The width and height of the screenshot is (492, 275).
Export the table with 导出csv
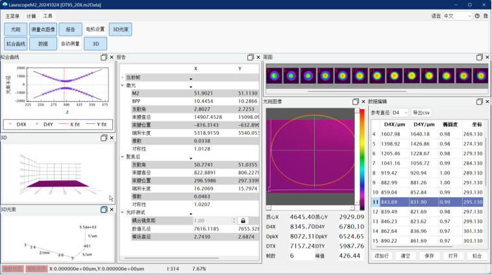[x=421, y=113]
